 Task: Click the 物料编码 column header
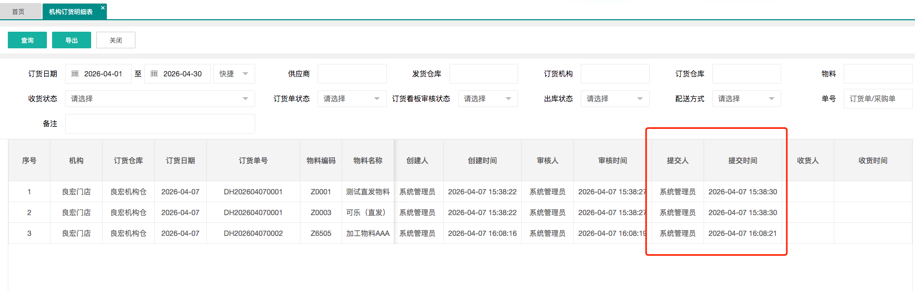[x=321, y=161]
